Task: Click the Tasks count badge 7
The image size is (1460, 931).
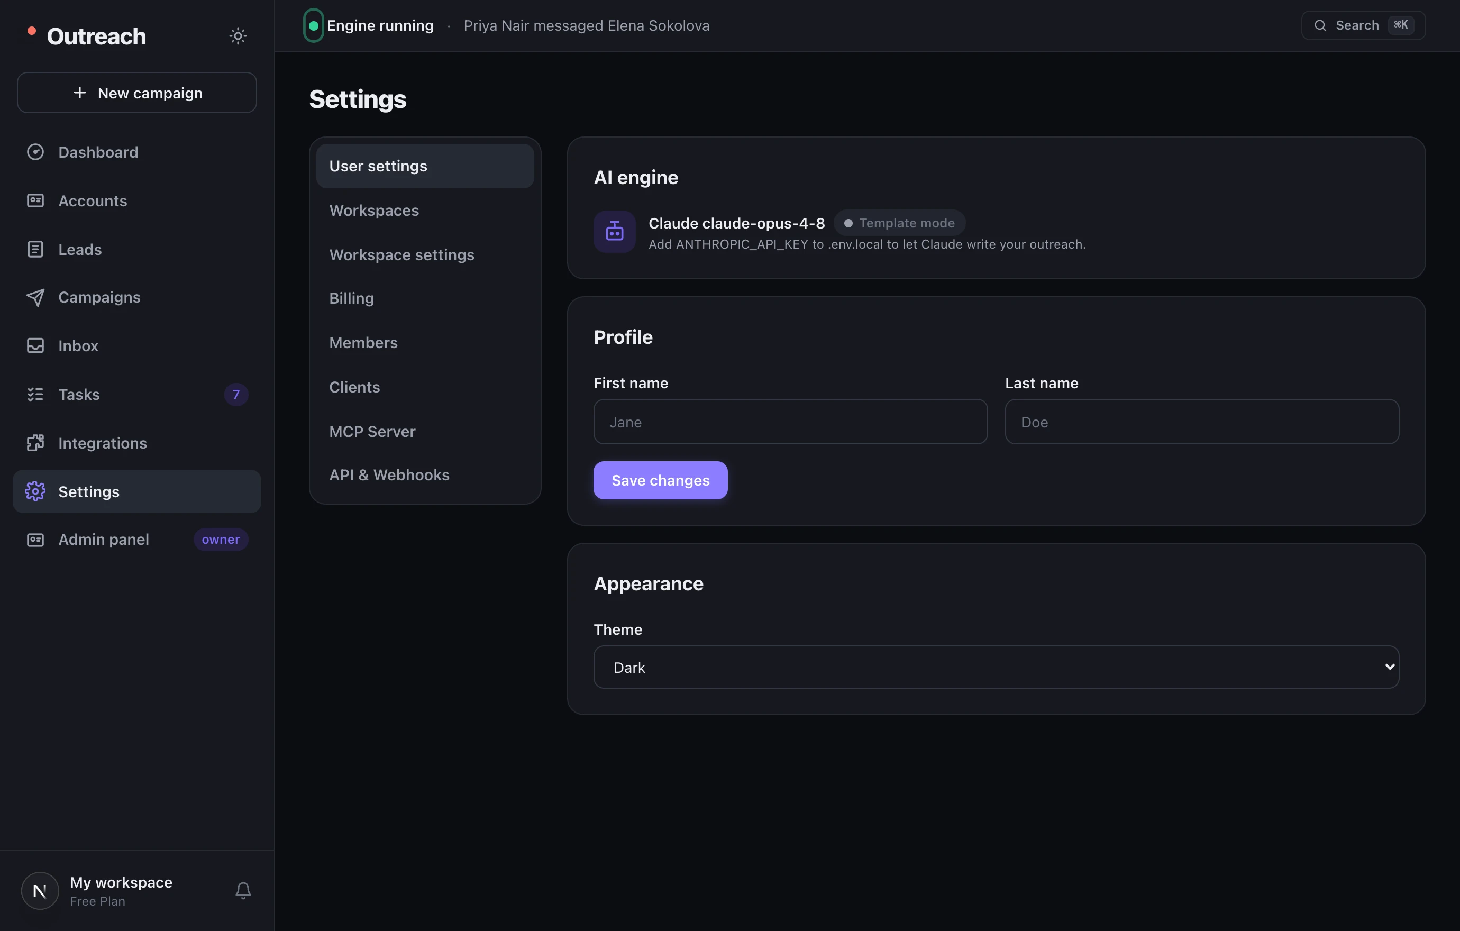Action: tap(236, 395)
